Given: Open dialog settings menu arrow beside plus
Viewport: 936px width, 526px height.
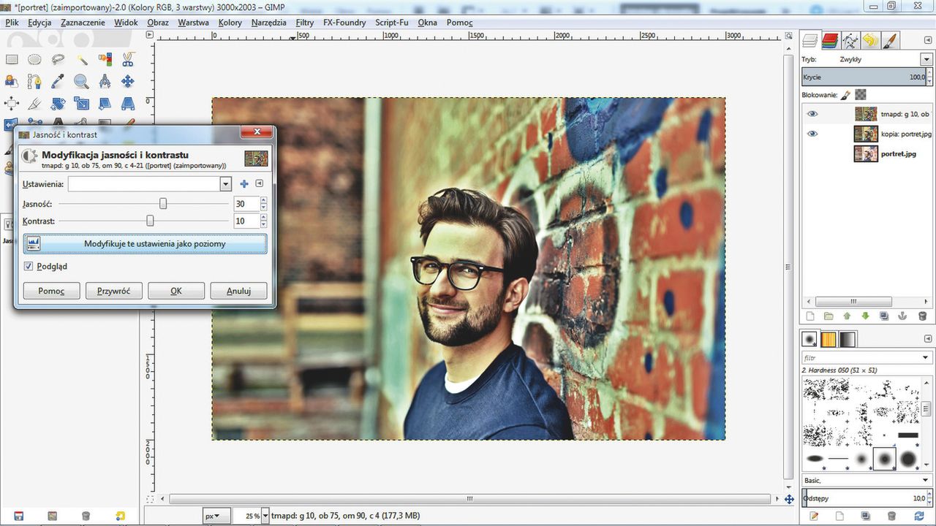Looking at the screenshot, I should [259, 184].
